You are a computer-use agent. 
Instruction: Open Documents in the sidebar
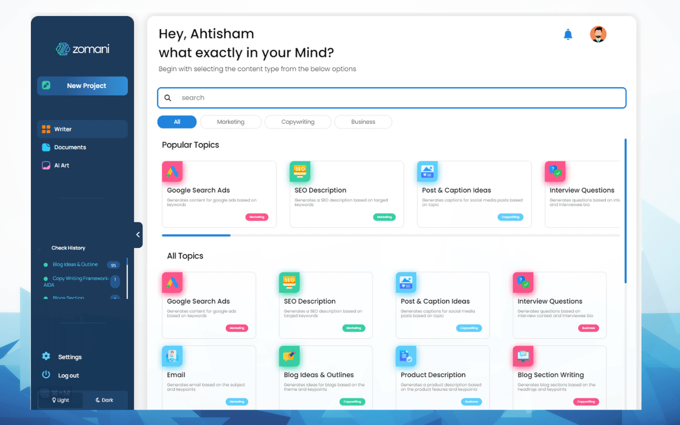click(70, 147)
